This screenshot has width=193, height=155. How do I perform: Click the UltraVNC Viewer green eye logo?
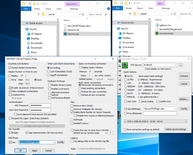[x=125, y=65]
